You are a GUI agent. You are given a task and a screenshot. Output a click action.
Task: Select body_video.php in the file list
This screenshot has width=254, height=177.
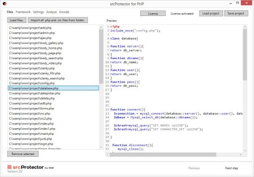(x=53, y=63)
